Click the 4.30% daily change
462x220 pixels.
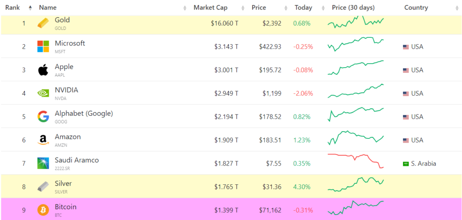302,187
